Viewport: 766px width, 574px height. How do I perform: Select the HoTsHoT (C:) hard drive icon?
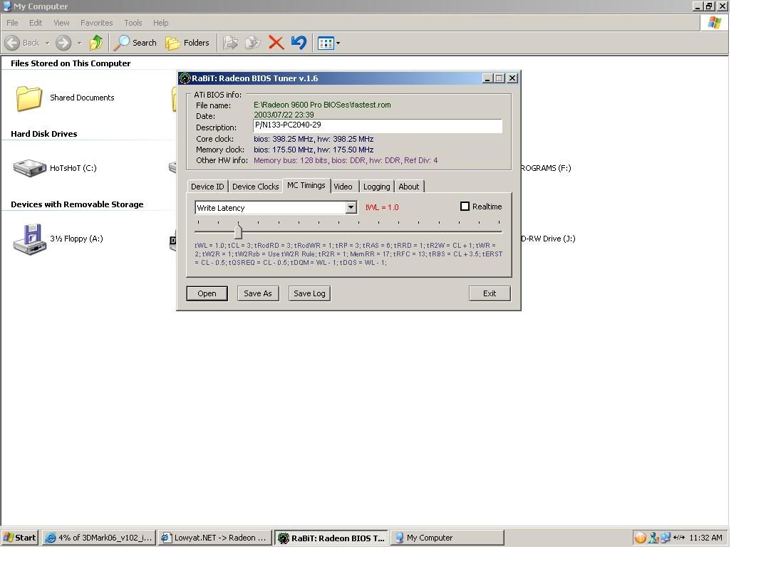[x=29, y=168]
